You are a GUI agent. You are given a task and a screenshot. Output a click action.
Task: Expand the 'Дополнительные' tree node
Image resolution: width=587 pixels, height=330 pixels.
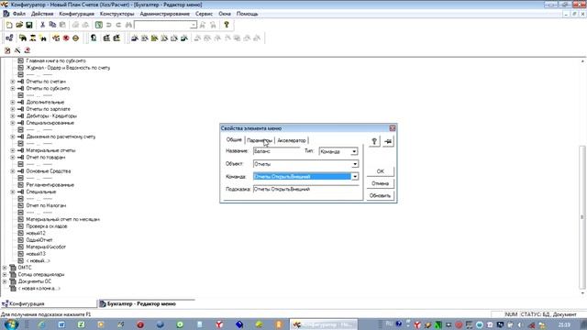(x=13, y=102)
